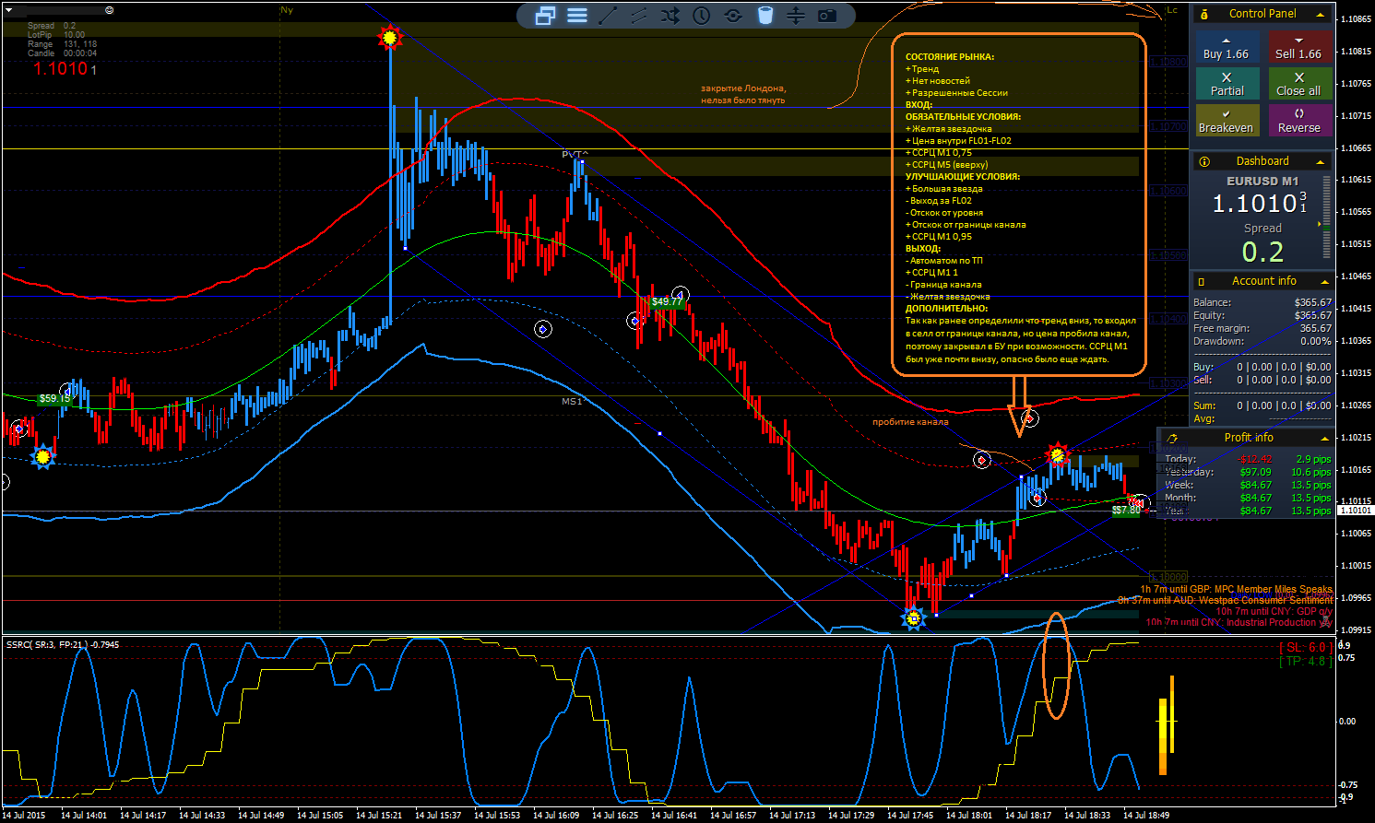The width and height of the screenshot is (1375, 823).
Task: Select the trend line drawing tool
Action: pyautogui.click(x=608, y=15)
